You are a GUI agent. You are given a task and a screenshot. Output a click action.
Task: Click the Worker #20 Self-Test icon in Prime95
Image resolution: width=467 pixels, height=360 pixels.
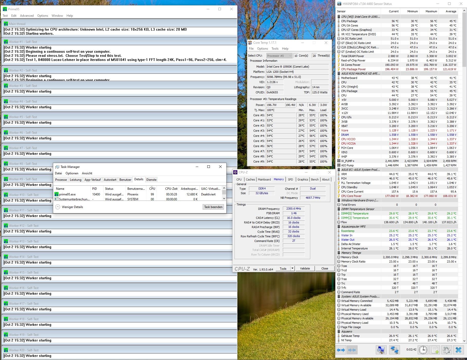click(6, 350)
